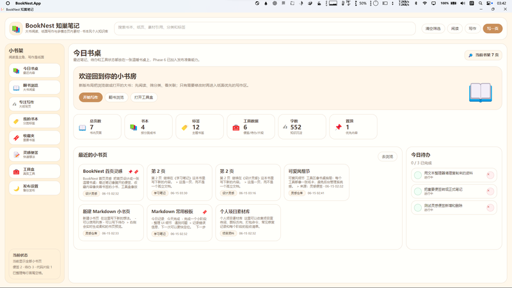Mark the 用文本整理器 todo as done

[x=418, y=175]
